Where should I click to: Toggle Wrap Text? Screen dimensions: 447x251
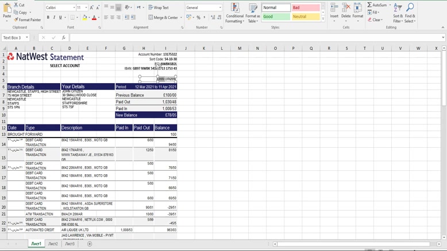(x=159, y=7)
